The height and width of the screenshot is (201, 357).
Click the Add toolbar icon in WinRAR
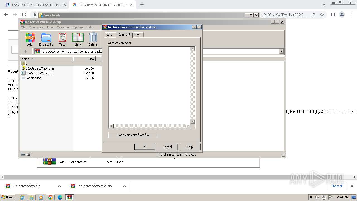pos(30,39)
